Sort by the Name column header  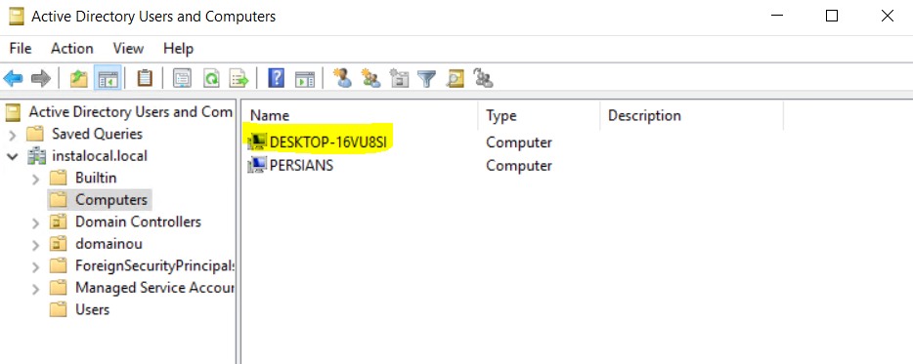tap(360, 115)
